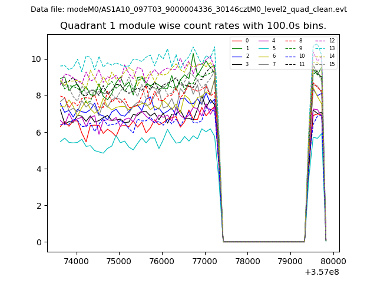Select legend label 12
The width and height of the screenshot is (377, 283).
[x=332, y=41]
